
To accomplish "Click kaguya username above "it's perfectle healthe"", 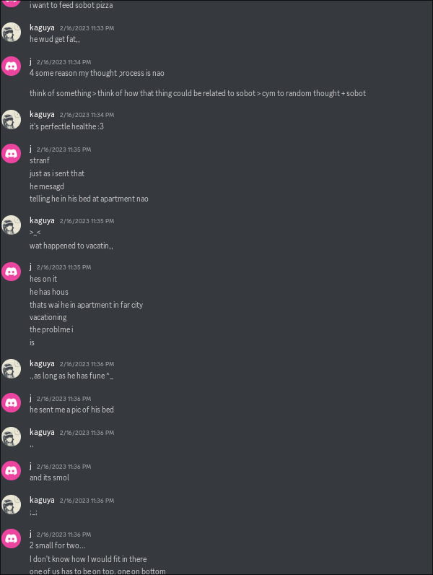I will coord(42,114).
